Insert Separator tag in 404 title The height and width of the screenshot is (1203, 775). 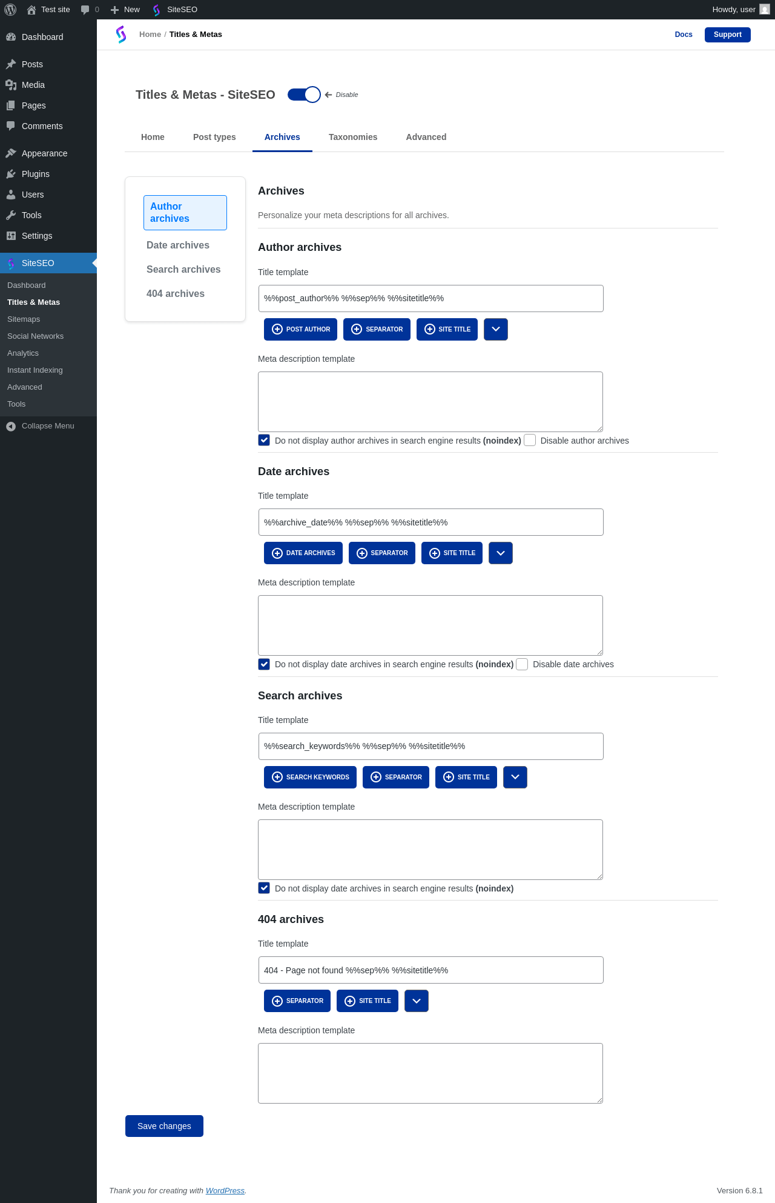click(297, 1001)
